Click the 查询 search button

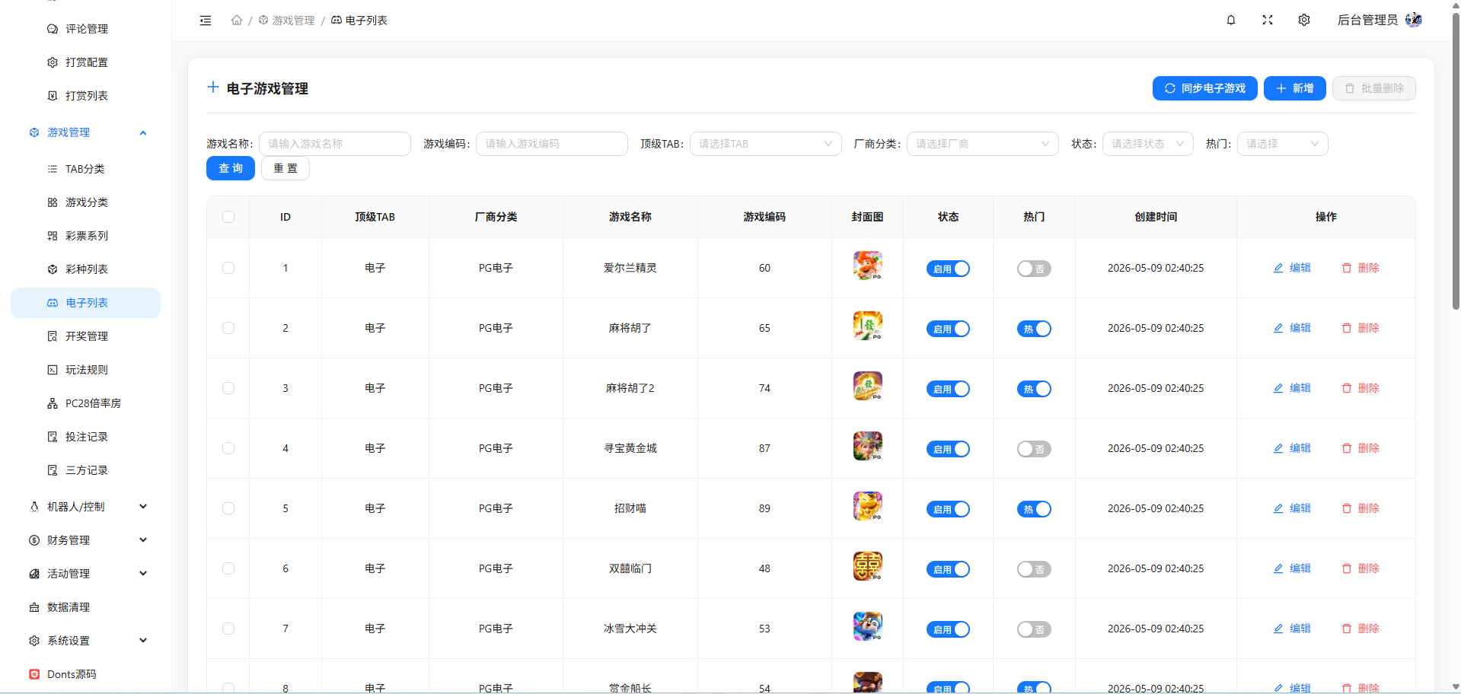(x=231, y=168)
